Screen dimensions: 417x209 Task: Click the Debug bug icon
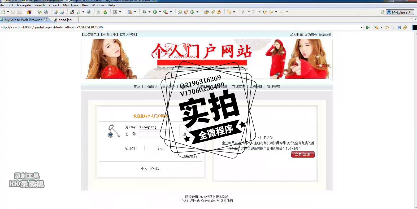tap(144, 12)
